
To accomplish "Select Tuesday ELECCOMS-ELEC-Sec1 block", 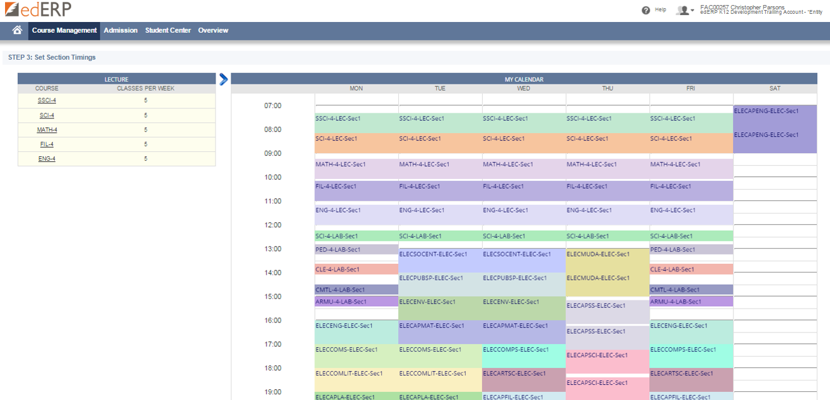I will pos(441,357).
